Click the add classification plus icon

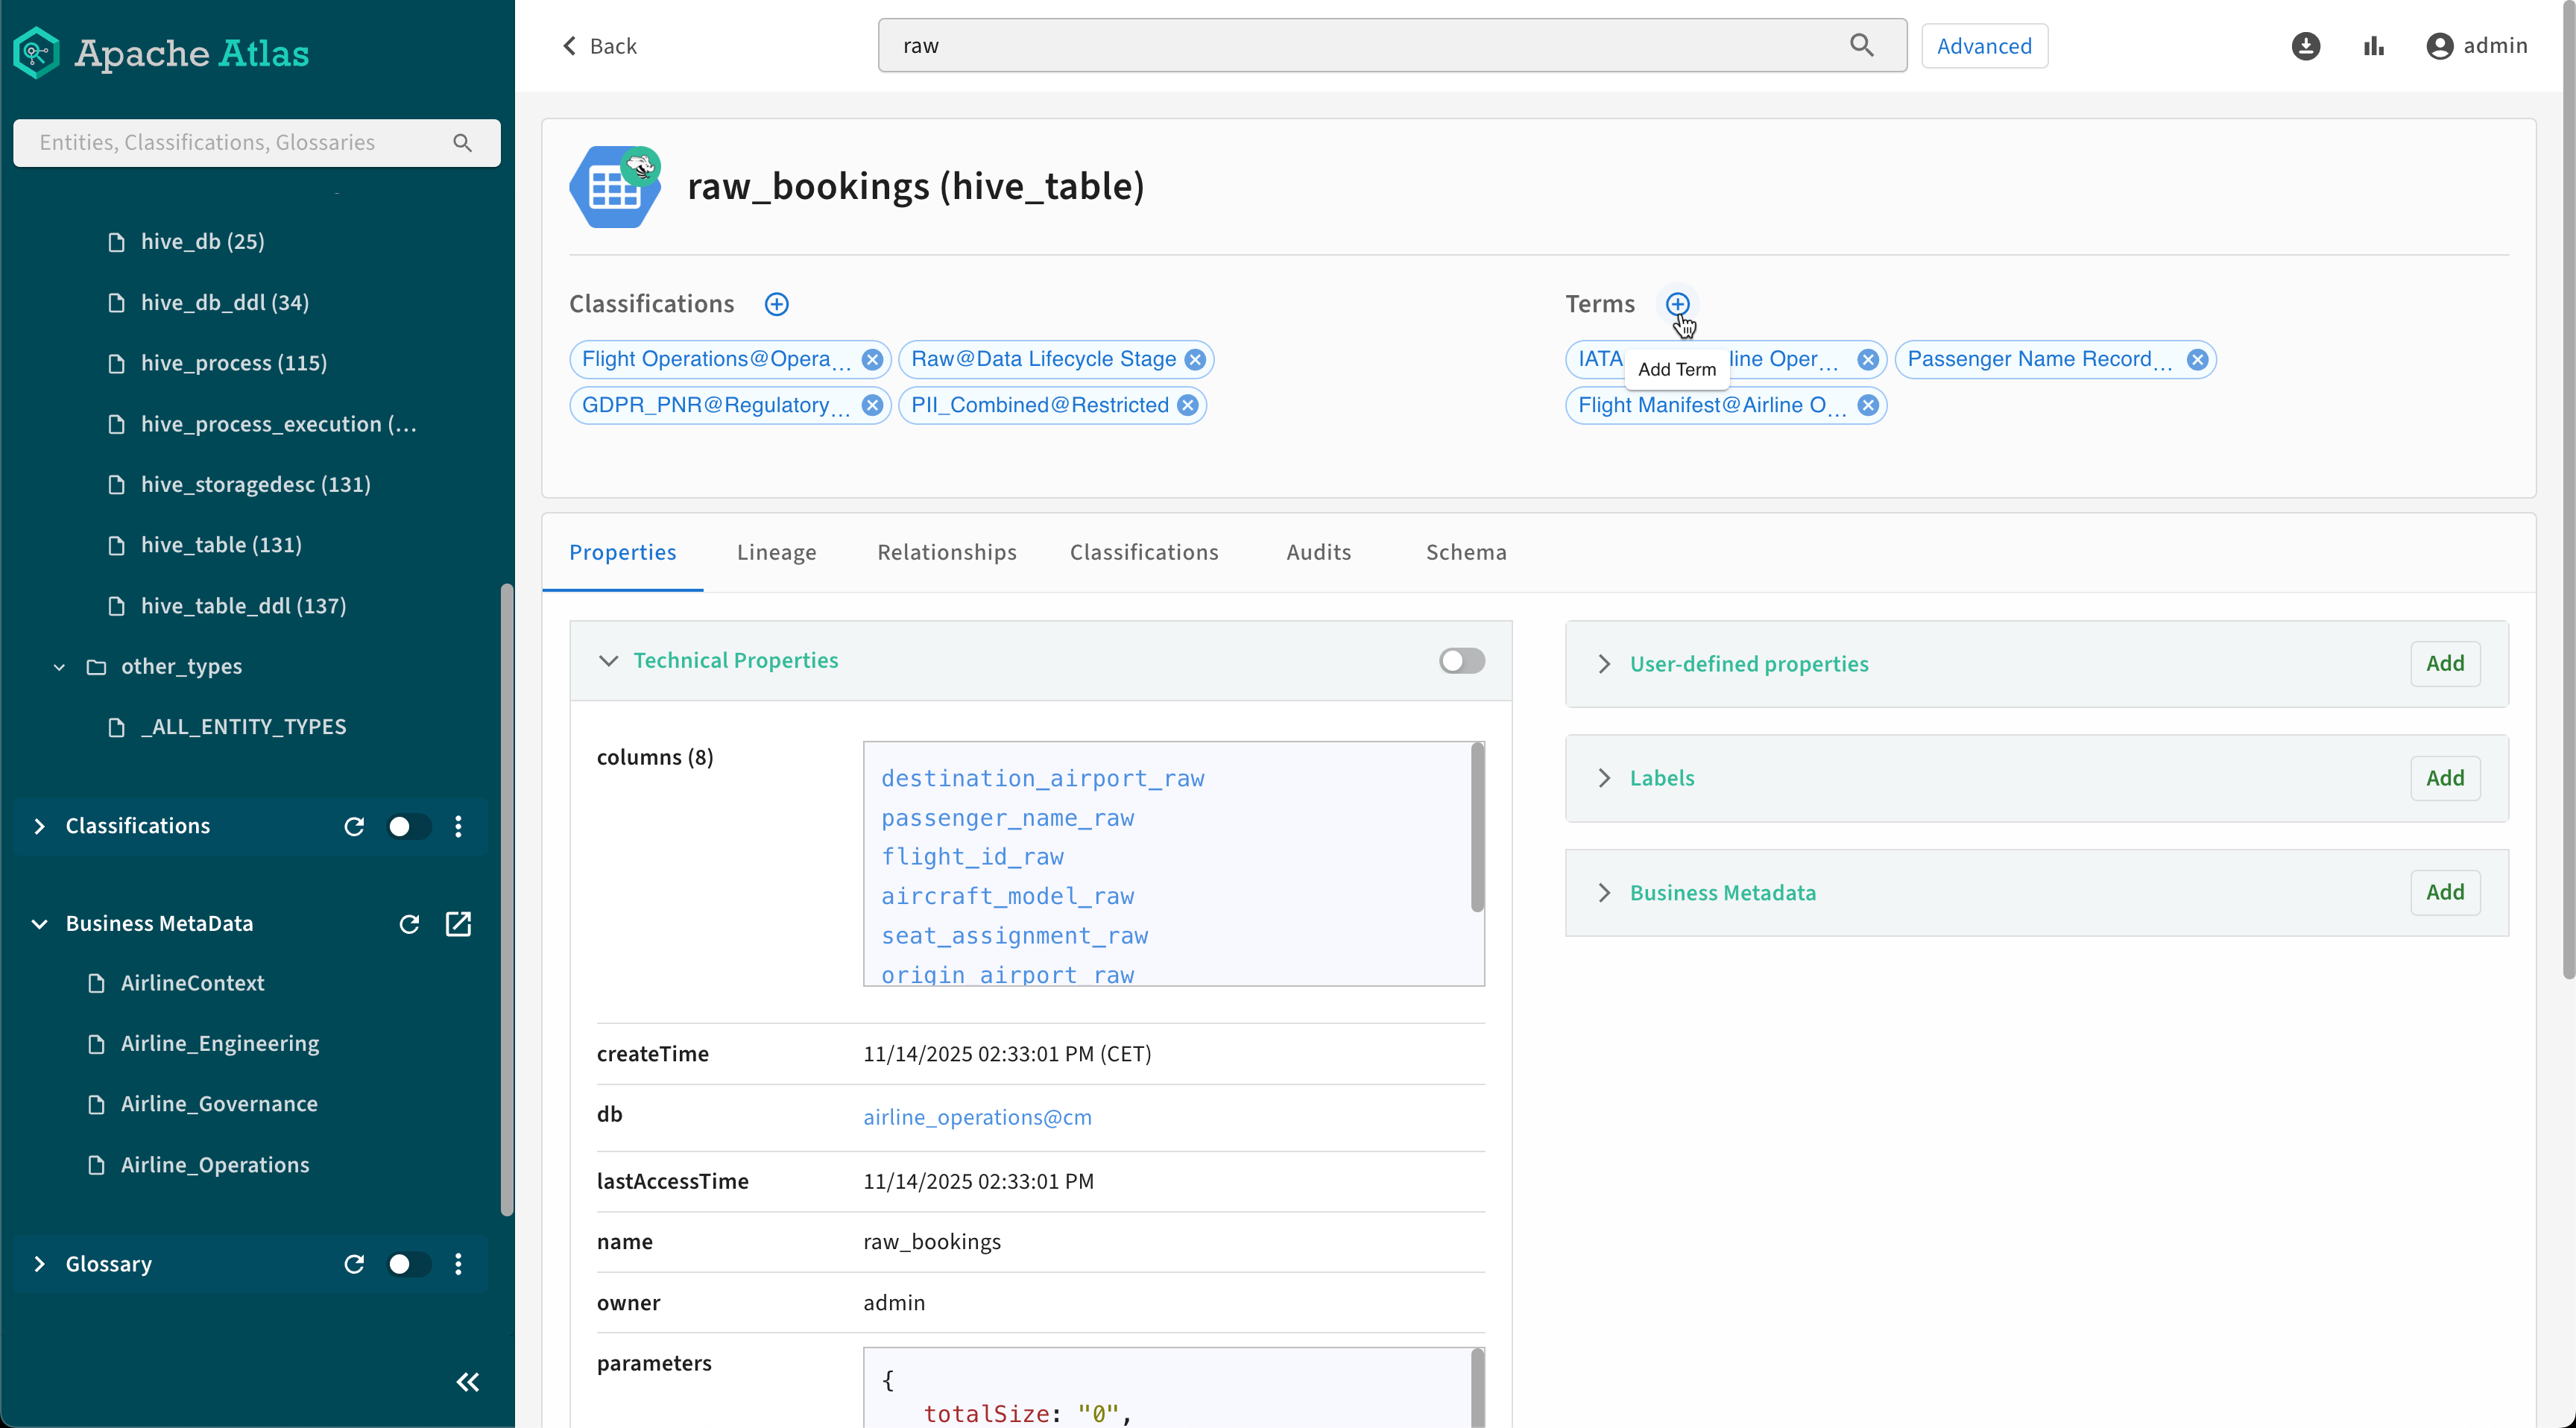(776, 304)
